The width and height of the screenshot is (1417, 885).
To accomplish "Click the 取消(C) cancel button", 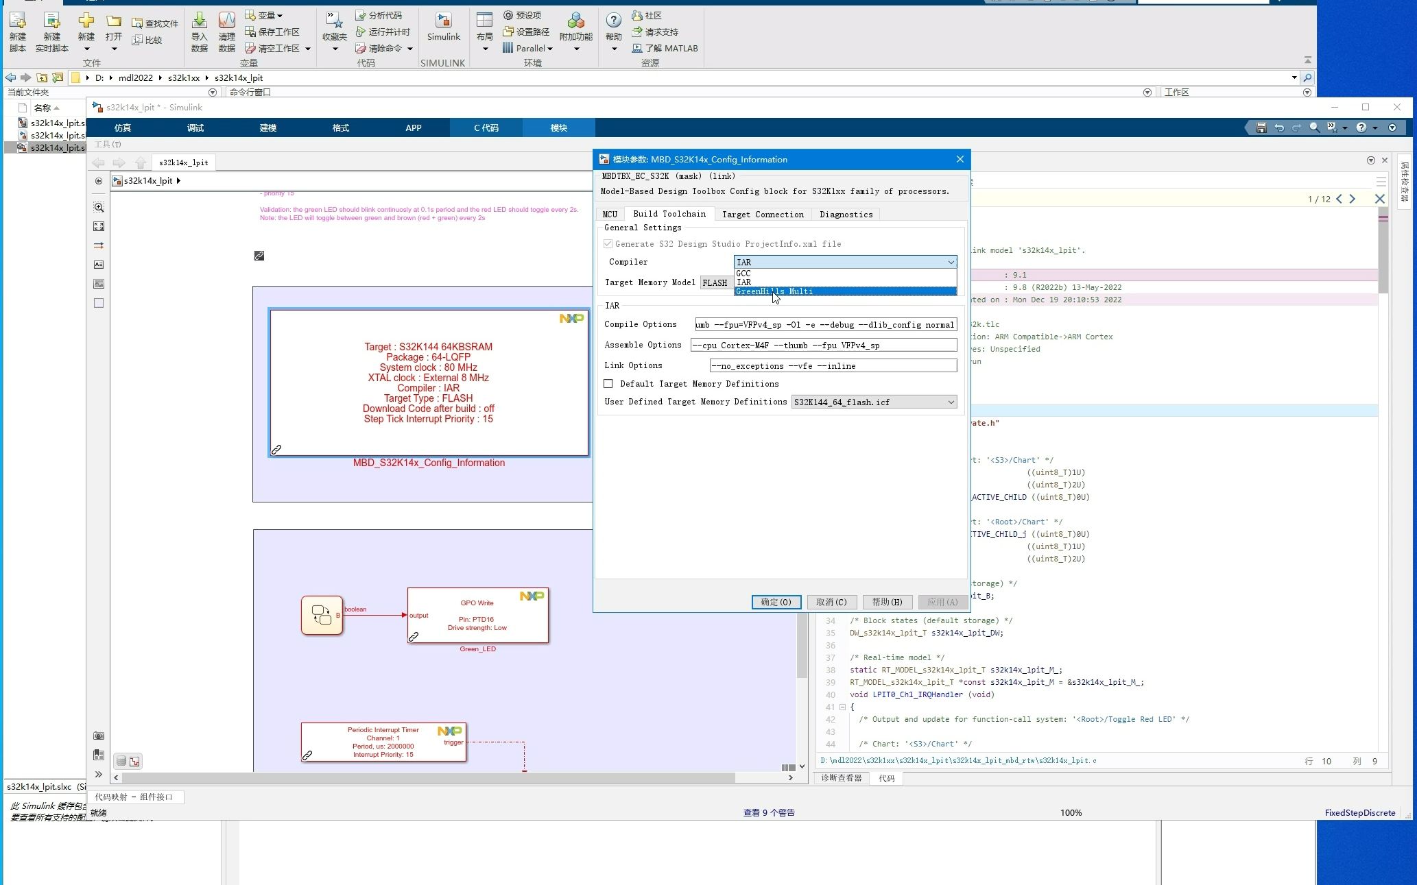I will (x=831, y=602).
